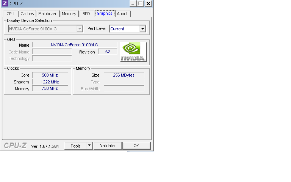Screen dimensions: 291x182
Task: Open the Display Device Selection dropdown
Action: click(x=80, y=29)
